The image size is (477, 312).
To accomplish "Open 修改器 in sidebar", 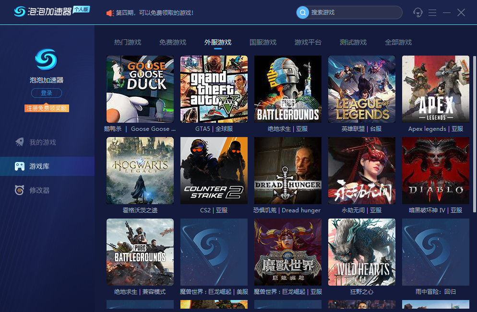I will [x=47, y=190].
